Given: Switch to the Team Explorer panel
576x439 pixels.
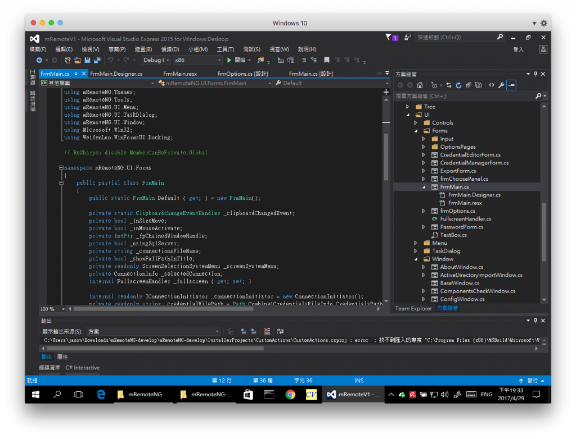Looking at the screenshot, I should point(413,308).
